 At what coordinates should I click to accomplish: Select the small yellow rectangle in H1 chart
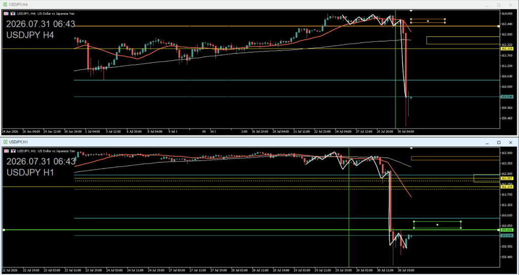[x=487, y=178]
